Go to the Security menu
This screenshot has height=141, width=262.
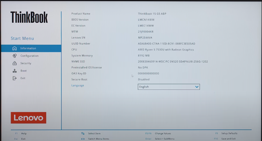click(x=31, y=63)
